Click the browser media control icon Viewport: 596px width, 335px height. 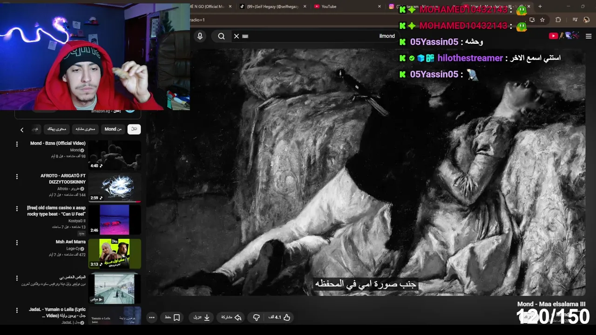point(575,20)
